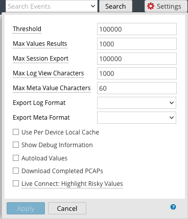This screenshot has width=188, height=219.
Task: Enable Download Completed PCAPs checkbox
Action: click(16, 171)
